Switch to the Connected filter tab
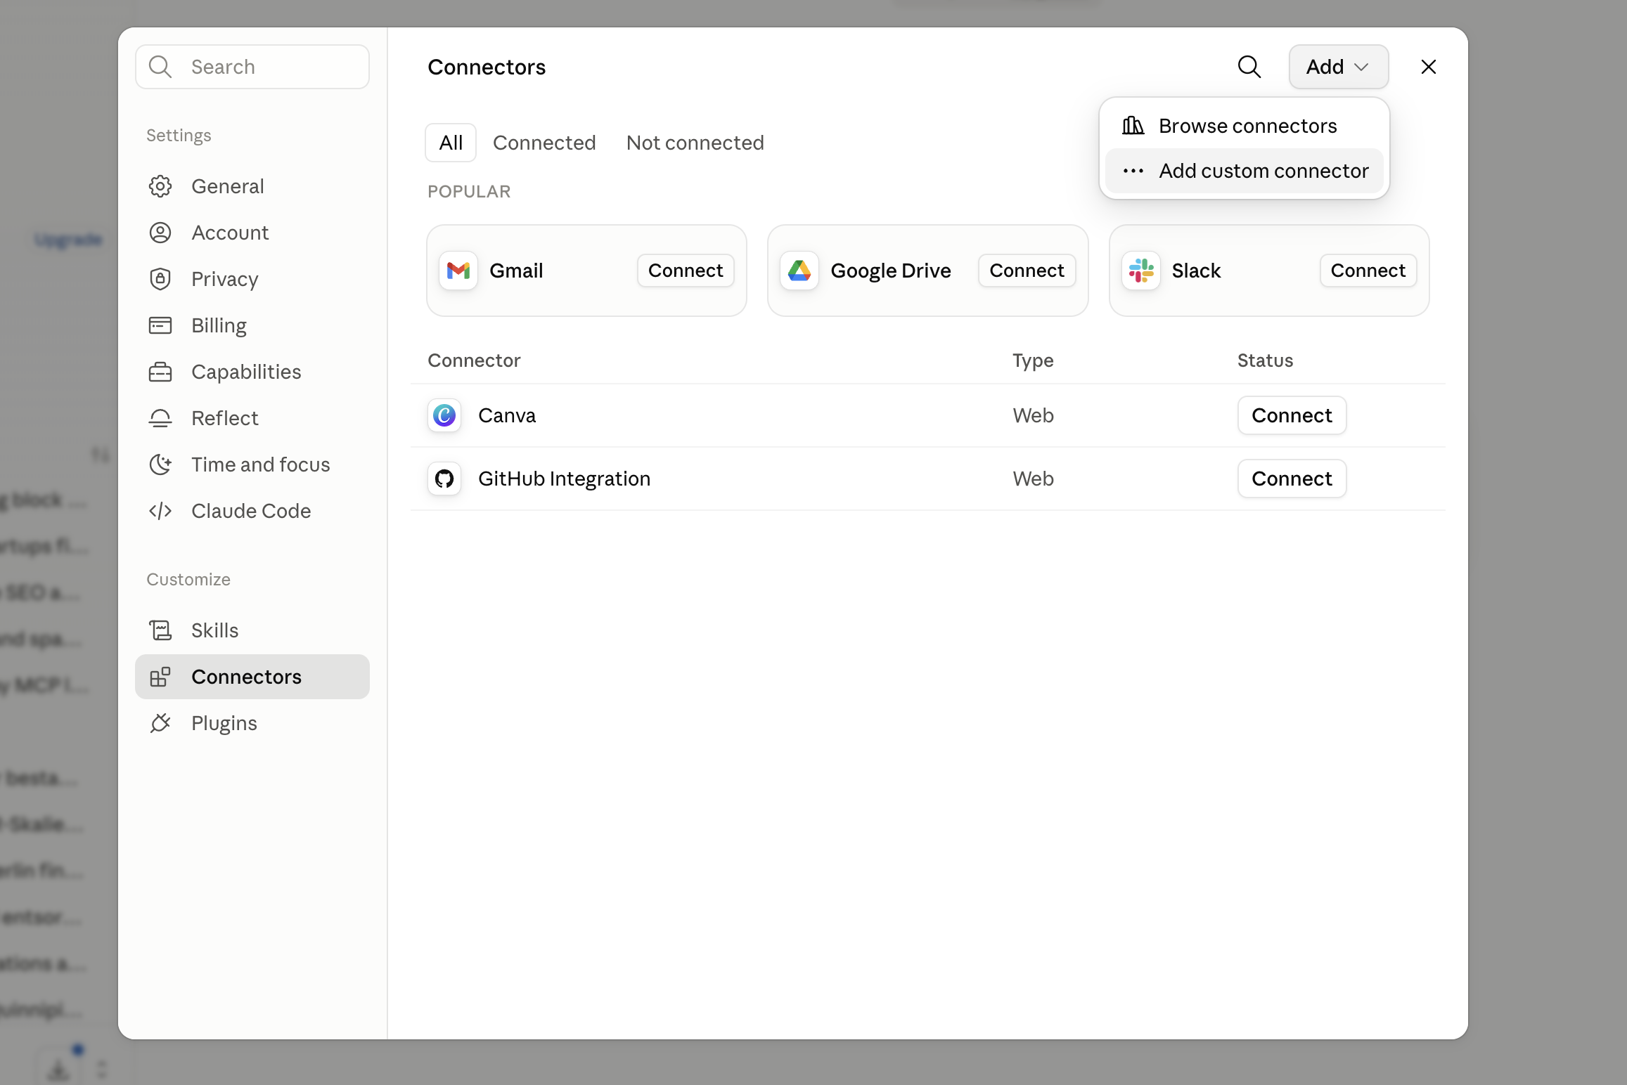 (544, 143)
